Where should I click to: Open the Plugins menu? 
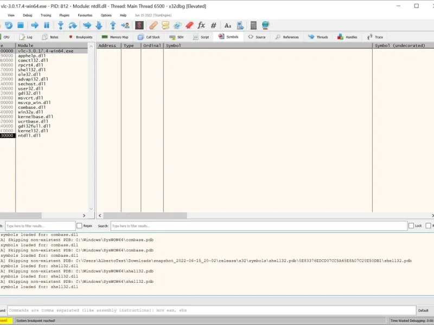64,15
